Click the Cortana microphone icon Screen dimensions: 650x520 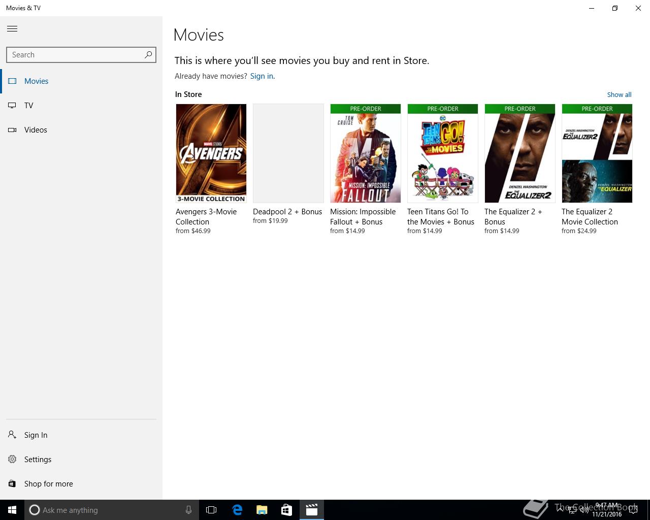(188, 510)
